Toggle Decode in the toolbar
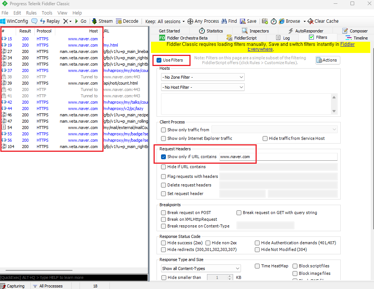 click(x=127, y=21)
